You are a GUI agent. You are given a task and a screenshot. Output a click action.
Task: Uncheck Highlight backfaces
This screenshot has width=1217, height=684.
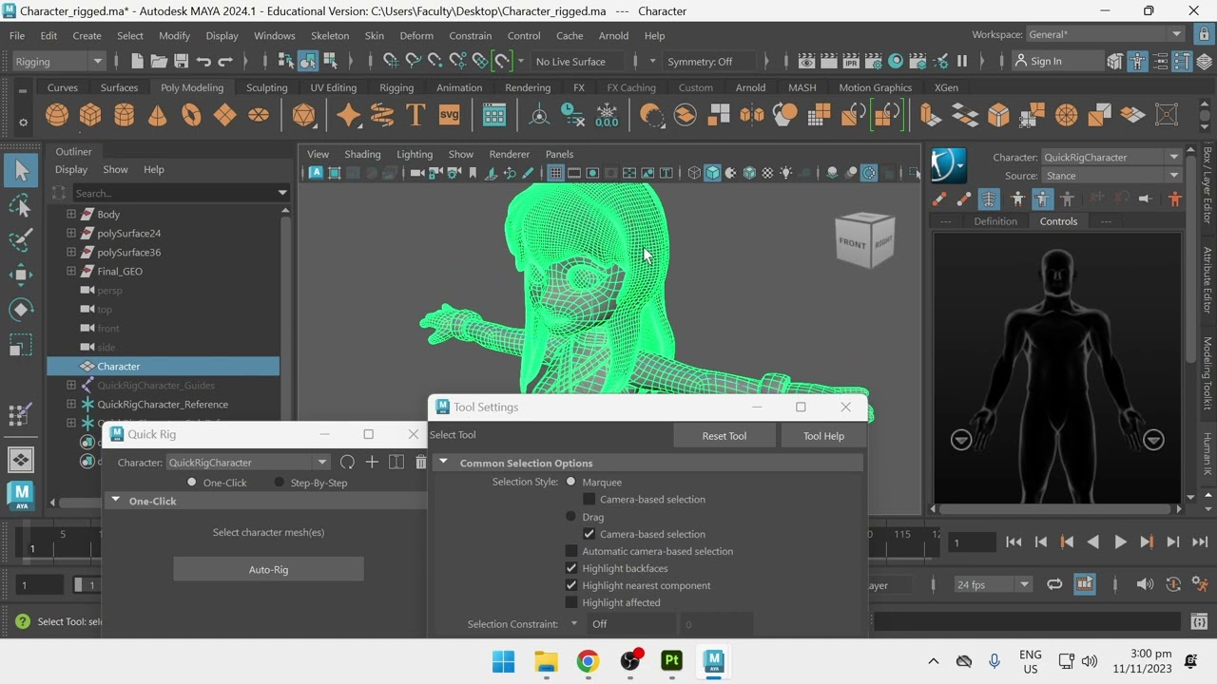tap(571, 568)
